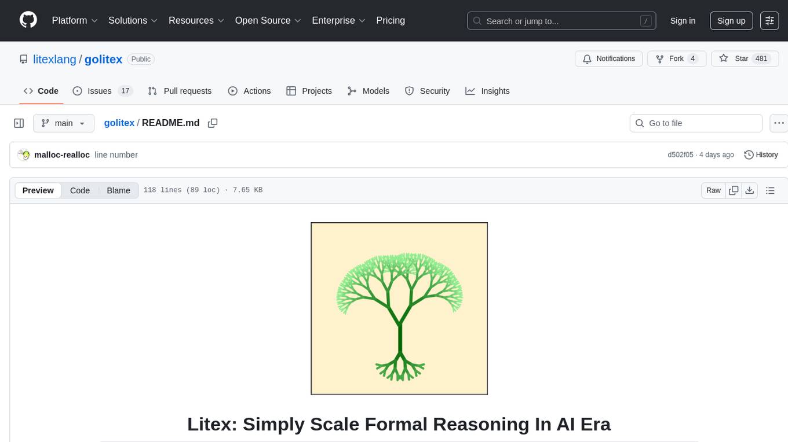The height and width of the screenshot is (442, 788).
Task: Expand the main branch dropdown
Action: click(64, 123)
